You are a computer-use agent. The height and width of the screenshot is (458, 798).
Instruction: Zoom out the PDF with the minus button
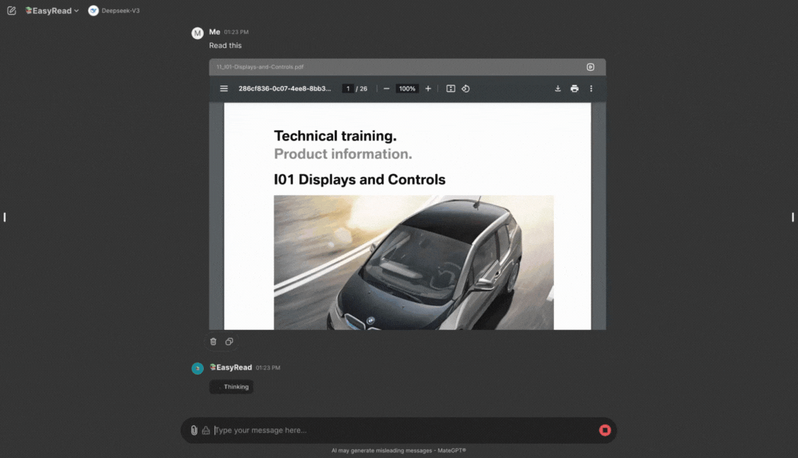(x=386, y=88)
